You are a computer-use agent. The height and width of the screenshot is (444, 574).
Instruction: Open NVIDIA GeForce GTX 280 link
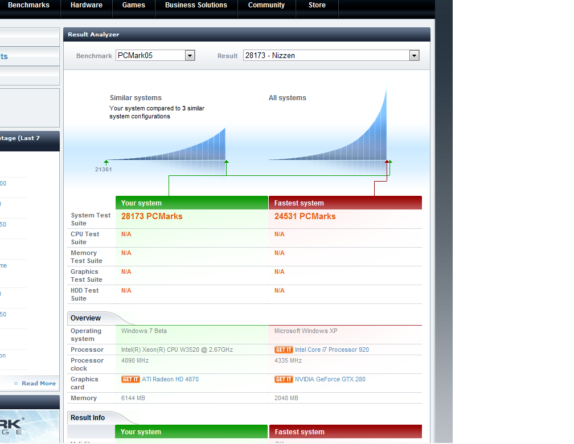click(330, 379)
